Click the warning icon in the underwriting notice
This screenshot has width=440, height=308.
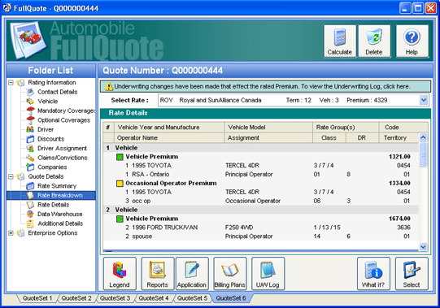click(109, 87)
